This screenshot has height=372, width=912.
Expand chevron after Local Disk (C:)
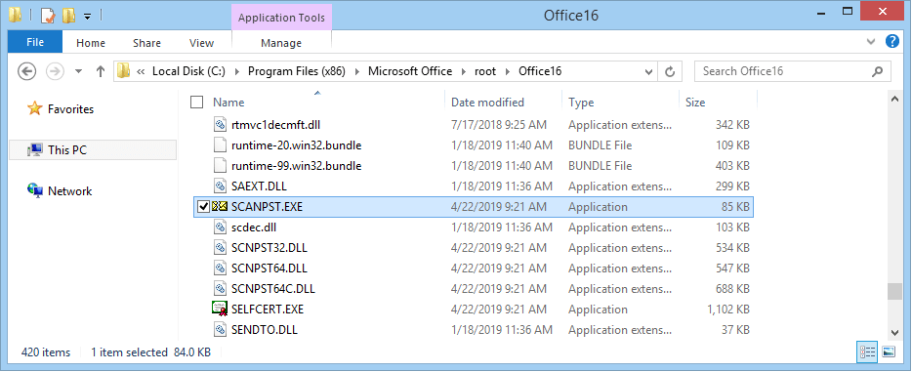tap(236, 71)
